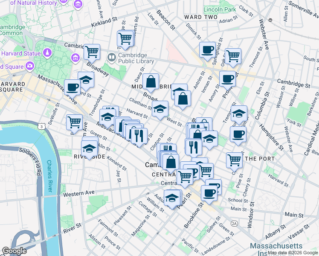The image size is (319, 256).
Task: Select the Hampshire St street label
Action: click(271, 137)
